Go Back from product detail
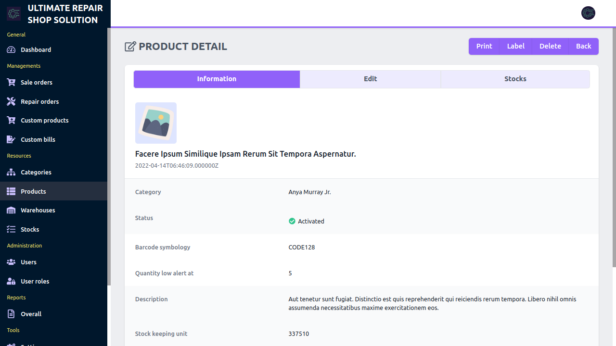The height and width of the screenshot is (346, 616). (x=583, y=46)
